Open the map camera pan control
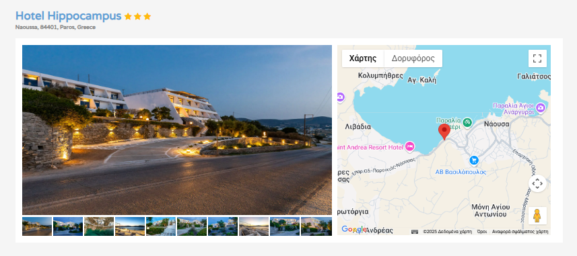 [537, 183]
